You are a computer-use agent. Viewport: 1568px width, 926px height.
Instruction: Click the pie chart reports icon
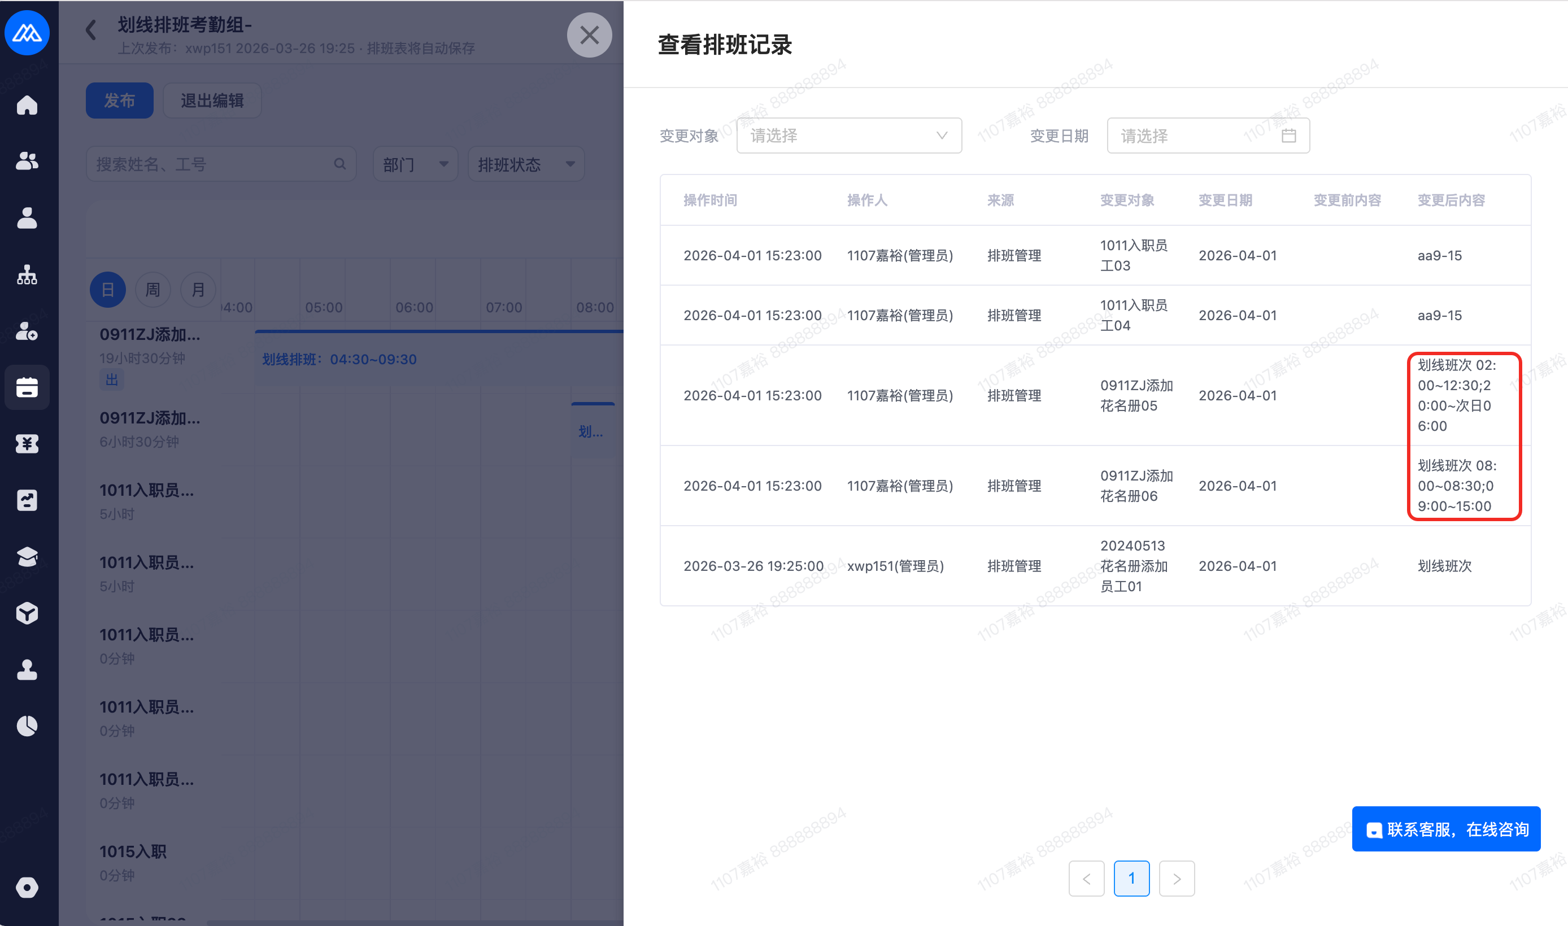pos(27,726)
